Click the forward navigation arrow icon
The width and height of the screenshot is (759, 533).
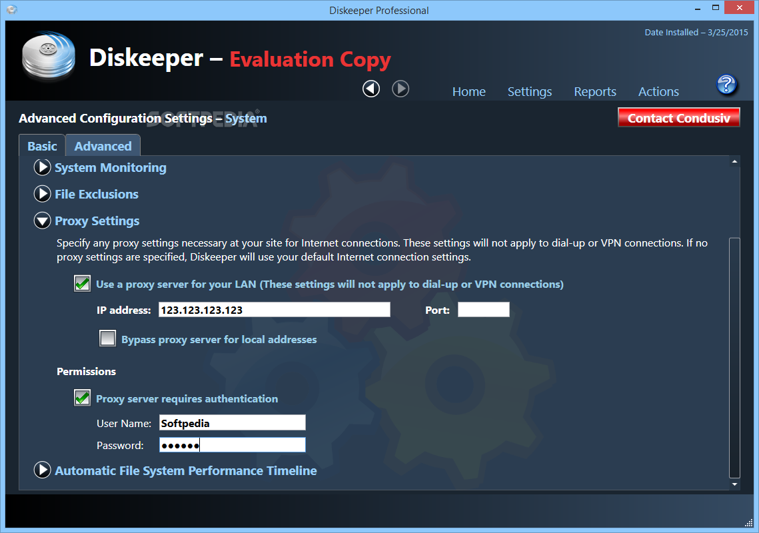click(x=400, y=89)
